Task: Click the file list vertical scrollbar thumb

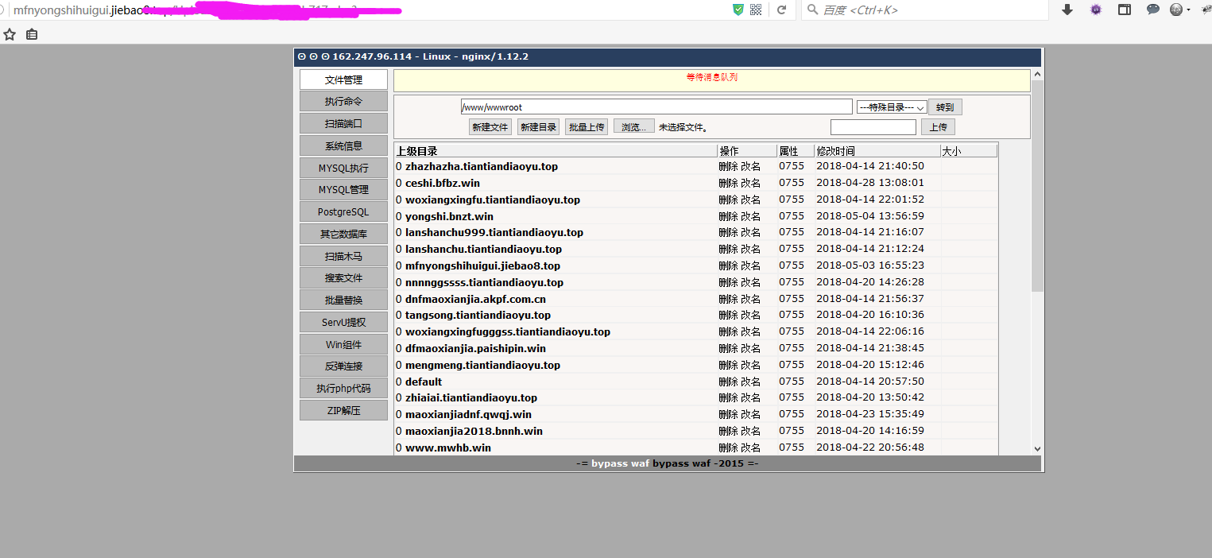Action: point(1036,185)
